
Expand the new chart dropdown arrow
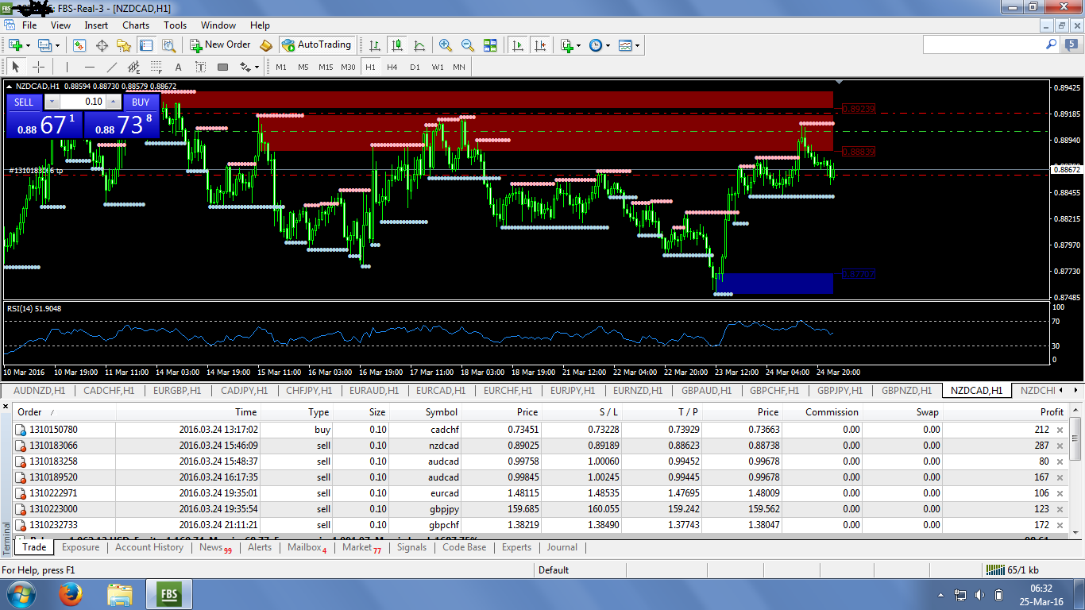pyautogui.click(x=29, y=45)
